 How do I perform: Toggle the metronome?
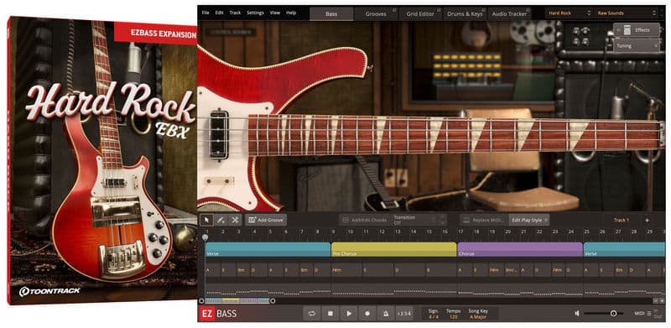pos(386,314)
